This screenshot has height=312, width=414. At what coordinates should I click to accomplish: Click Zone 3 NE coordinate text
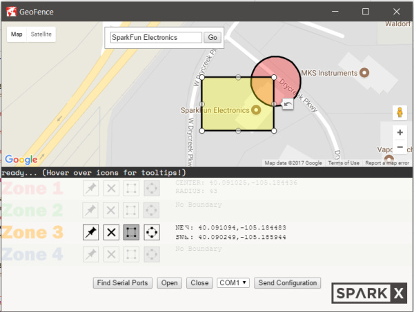[230, 228]
